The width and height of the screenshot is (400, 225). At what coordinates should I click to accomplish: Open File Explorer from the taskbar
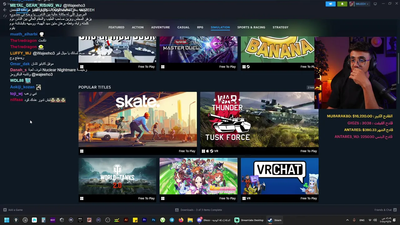pyautogui.click(x=190, y=220)
